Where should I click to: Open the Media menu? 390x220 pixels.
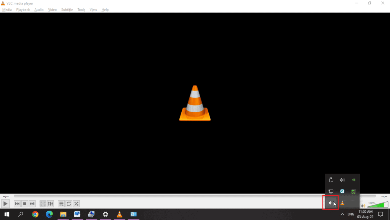click(x=7, y=10)
